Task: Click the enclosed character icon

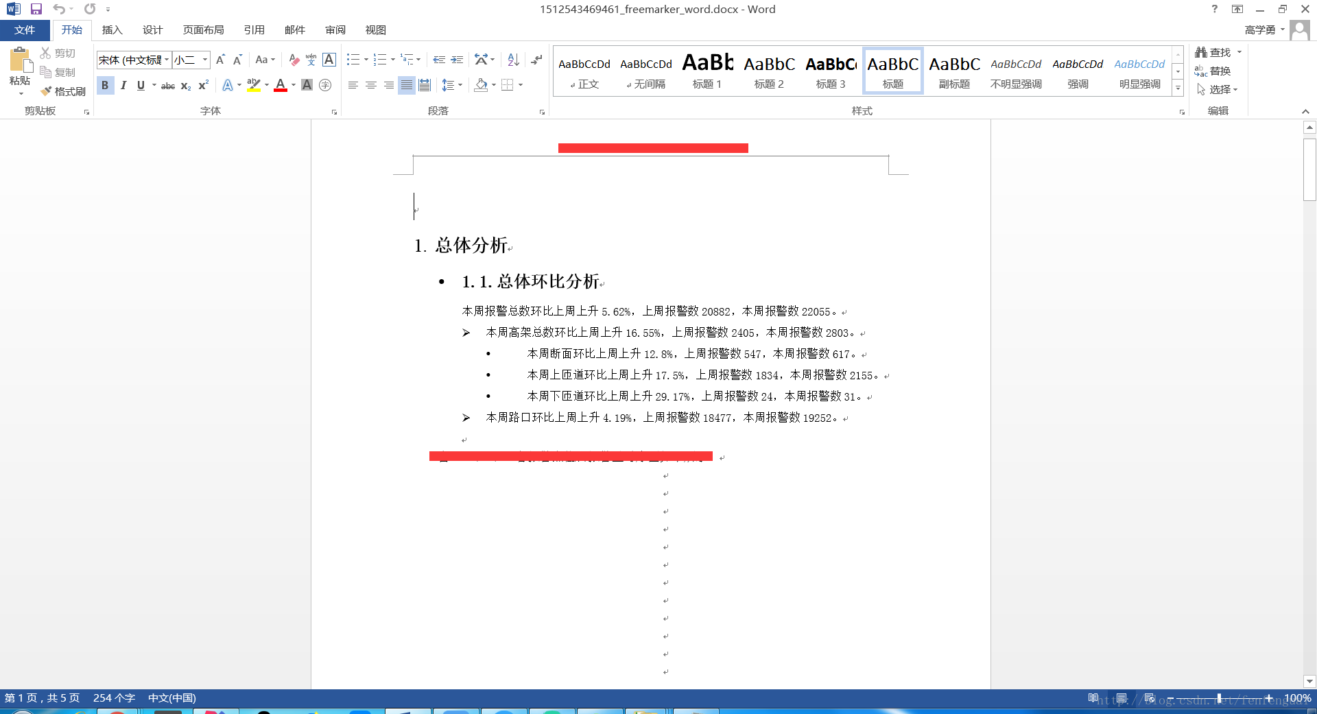Action: pyautogui.click(x=325, y=85)
